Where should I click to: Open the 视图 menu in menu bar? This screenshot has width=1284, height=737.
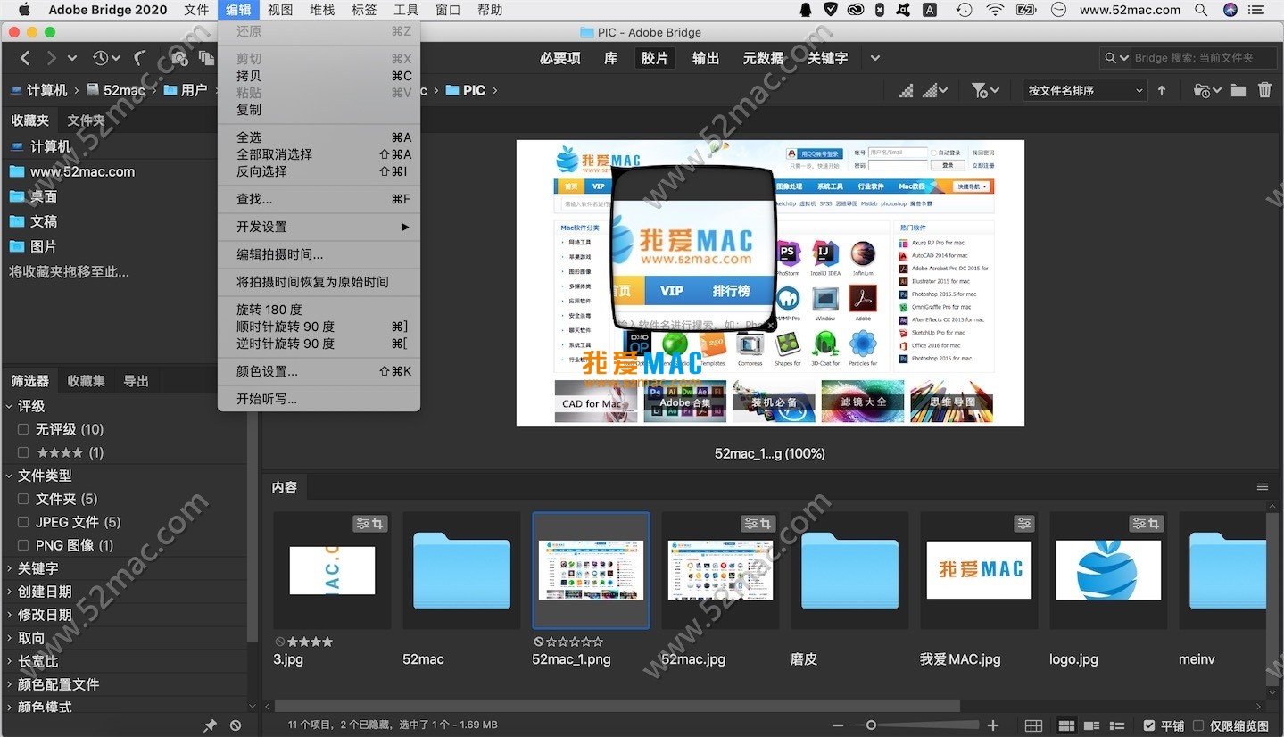click(x=280, y=10)
